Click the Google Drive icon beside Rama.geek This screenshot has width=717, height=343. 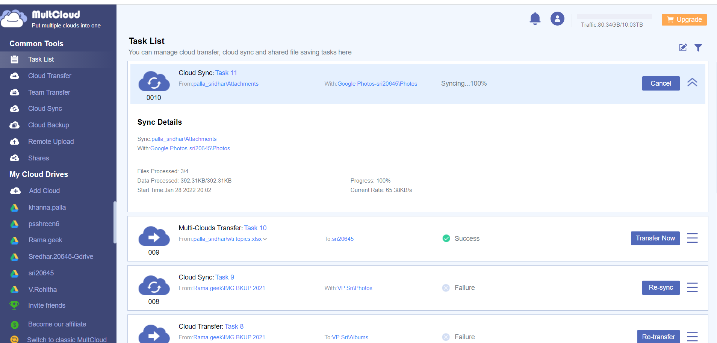(14, 240)
